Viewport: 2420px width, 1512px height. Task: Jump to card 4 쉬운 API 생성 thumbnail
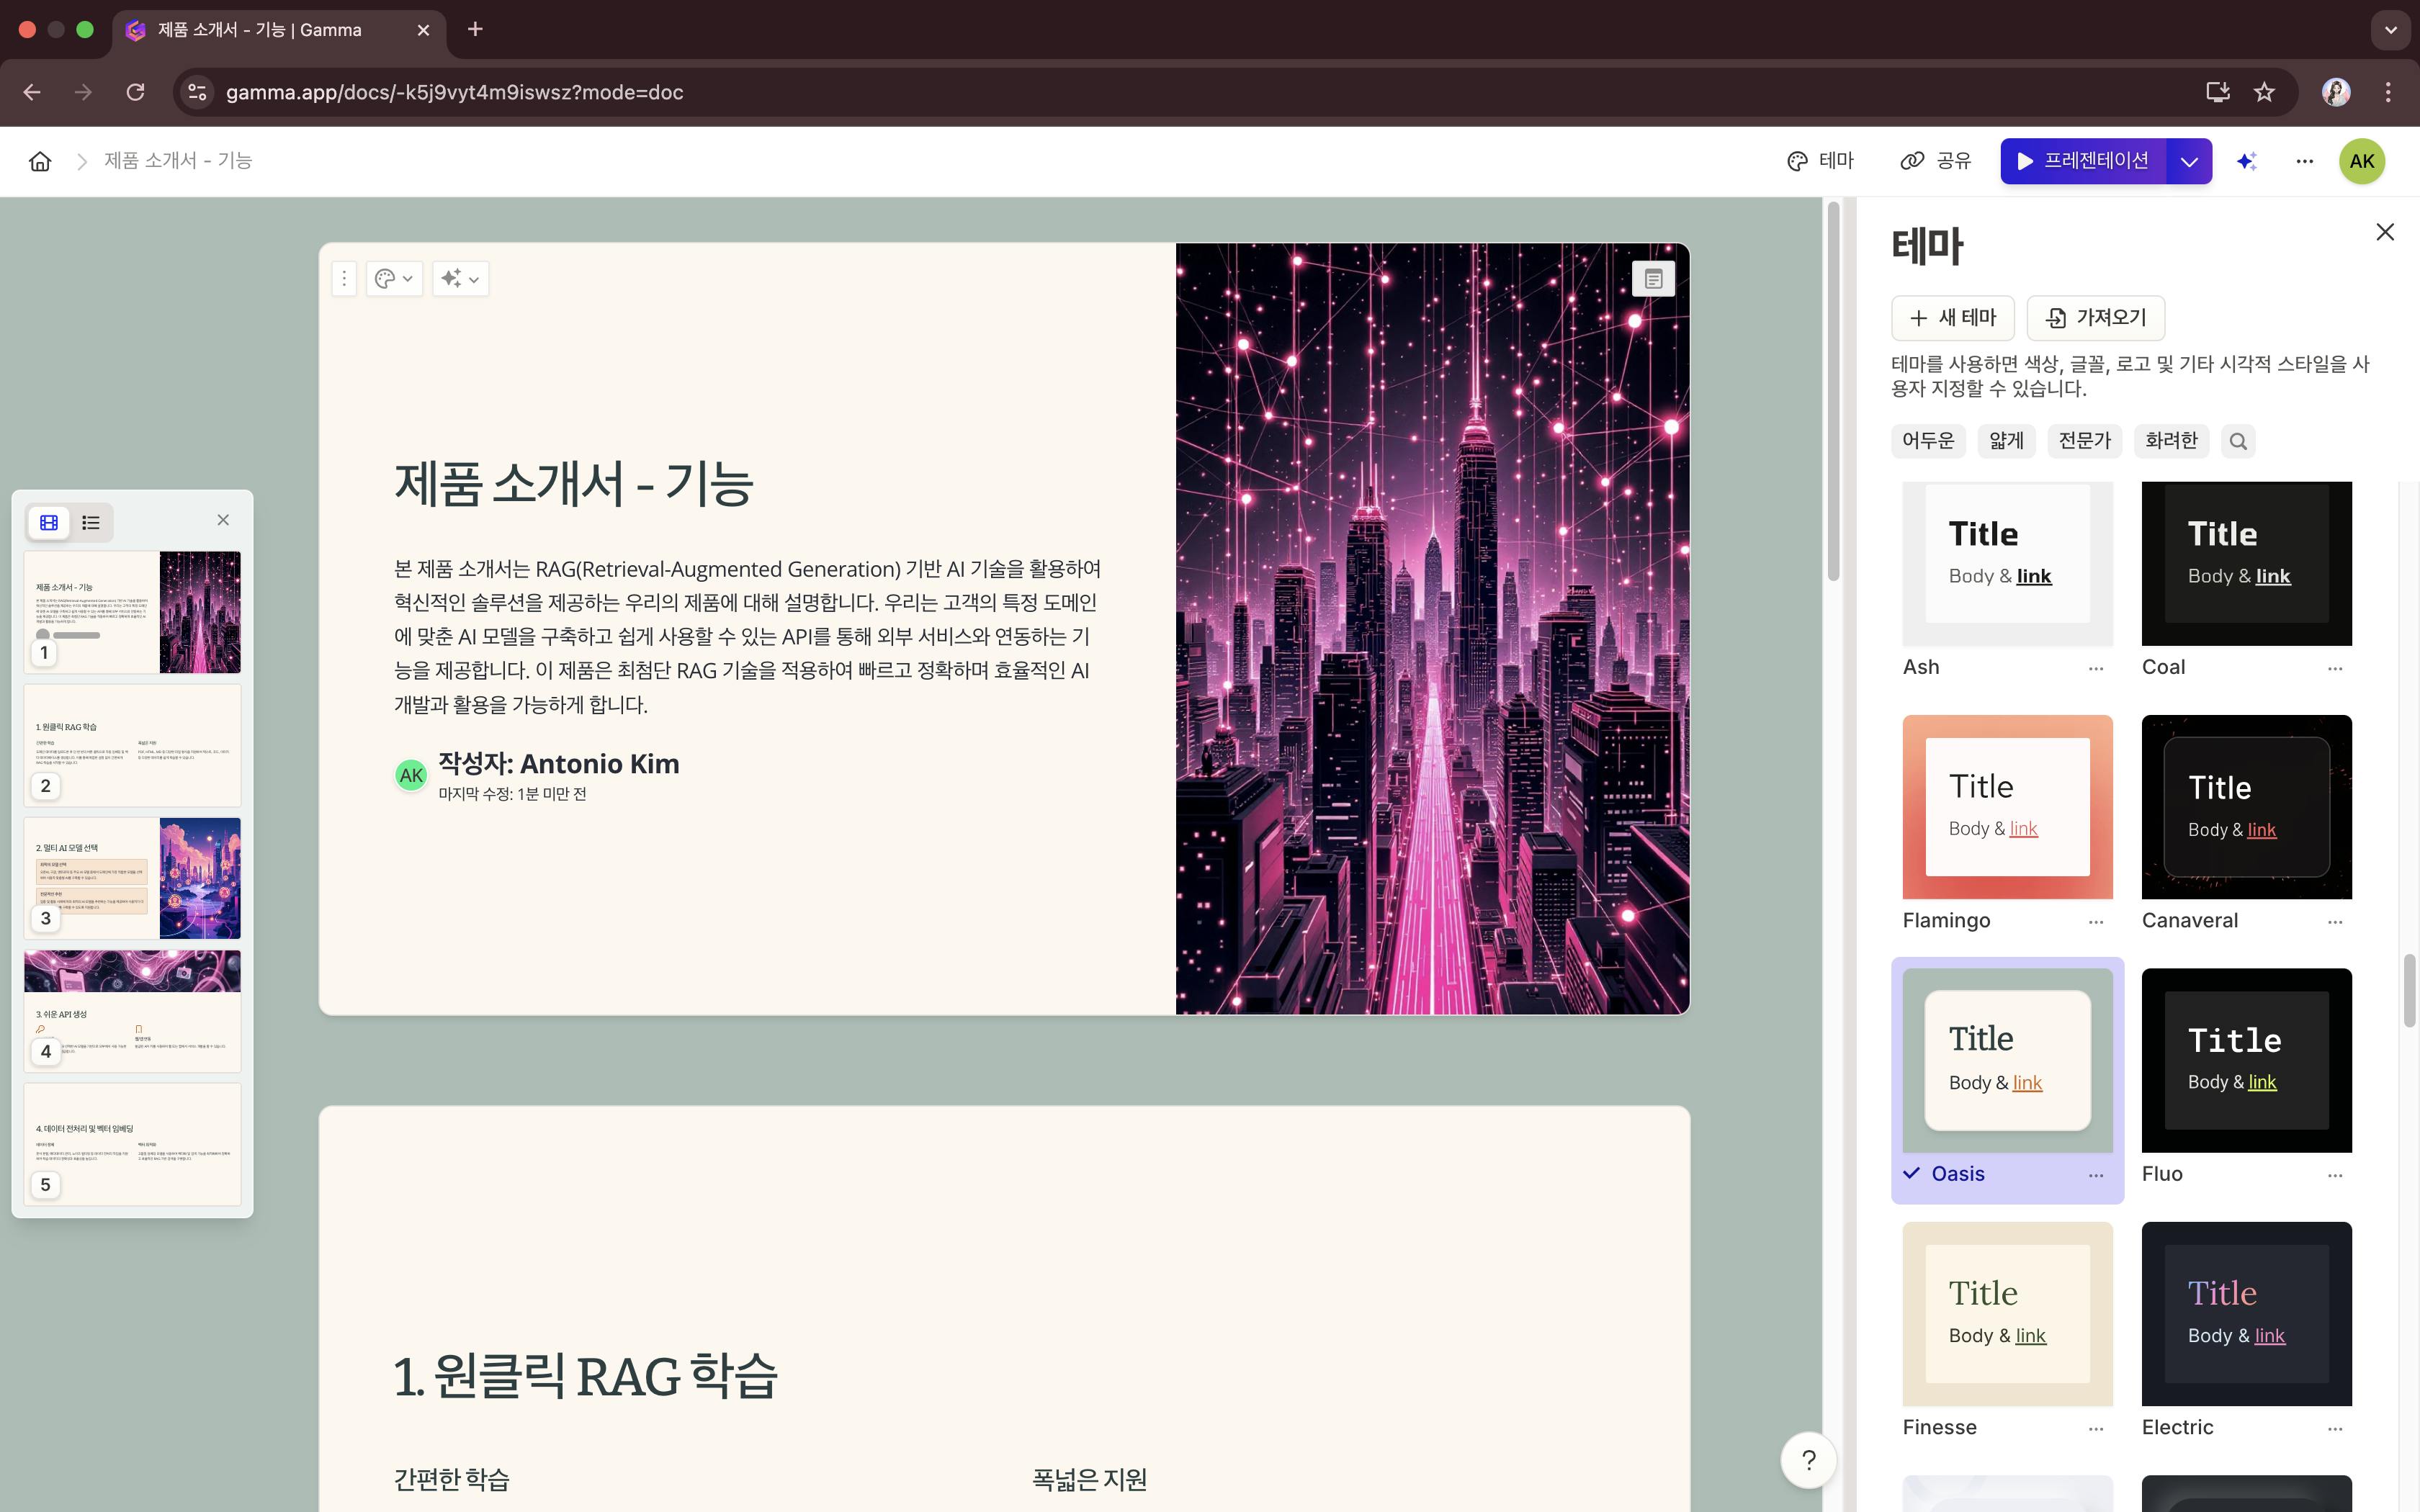[x=132, y=1011]
